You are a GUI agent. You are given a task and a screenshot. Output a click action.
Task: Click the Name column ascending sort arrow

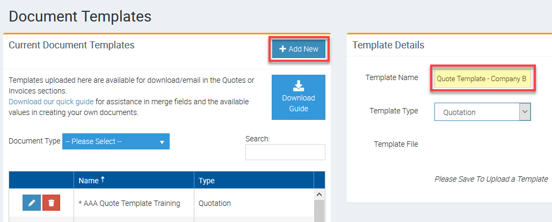103,180
